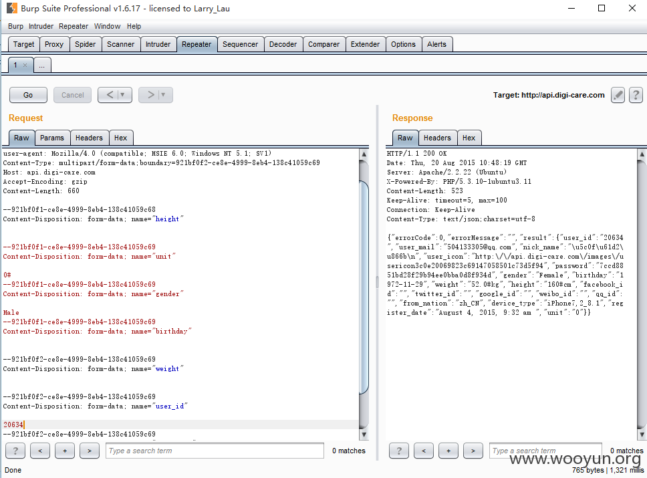
Task: Go back to previous request in history
Action: (x=110, y=95)
